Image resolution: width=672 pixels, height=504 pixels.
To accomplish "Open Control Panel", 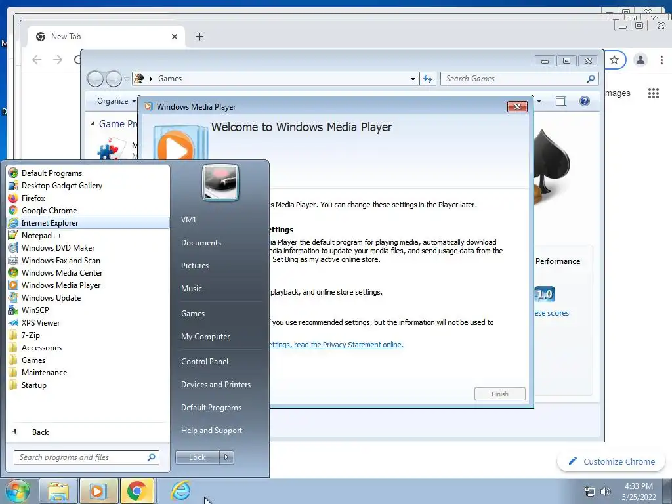I will click(x=205, y=362).
